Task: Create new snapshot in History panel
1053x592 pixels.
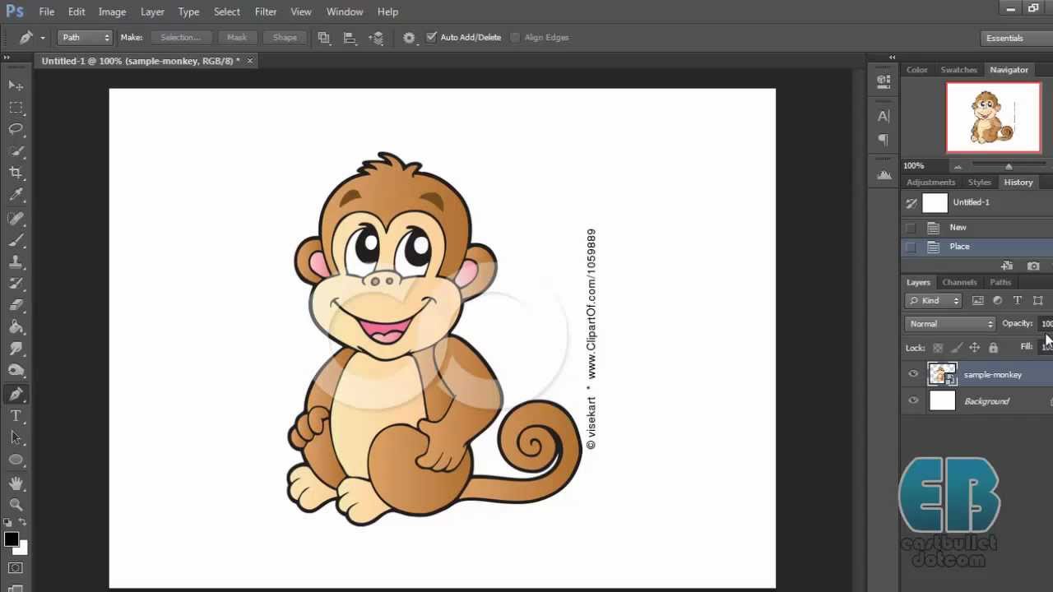Action: (1033, 266)
